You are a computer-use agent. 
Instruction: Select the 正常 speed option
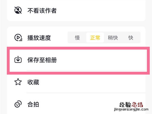[x=95, y=38]
